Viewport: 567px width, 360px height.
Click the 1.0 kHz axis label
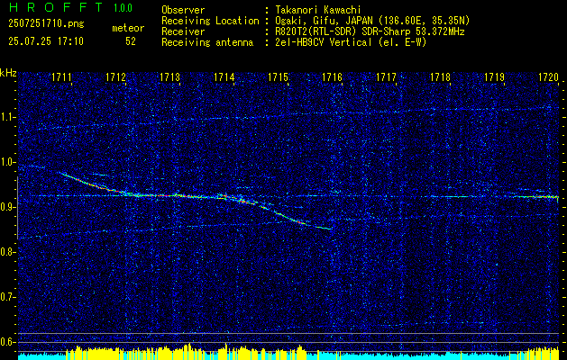[x=6, y=163]
